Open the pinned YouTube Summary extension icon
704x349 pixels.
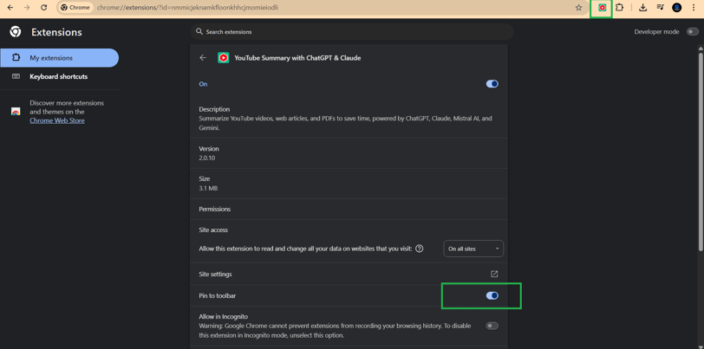(602, 8)
